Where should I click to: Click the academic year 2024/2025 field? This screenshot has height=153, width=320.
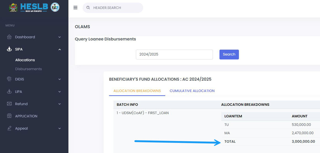[x=174, y=54]
